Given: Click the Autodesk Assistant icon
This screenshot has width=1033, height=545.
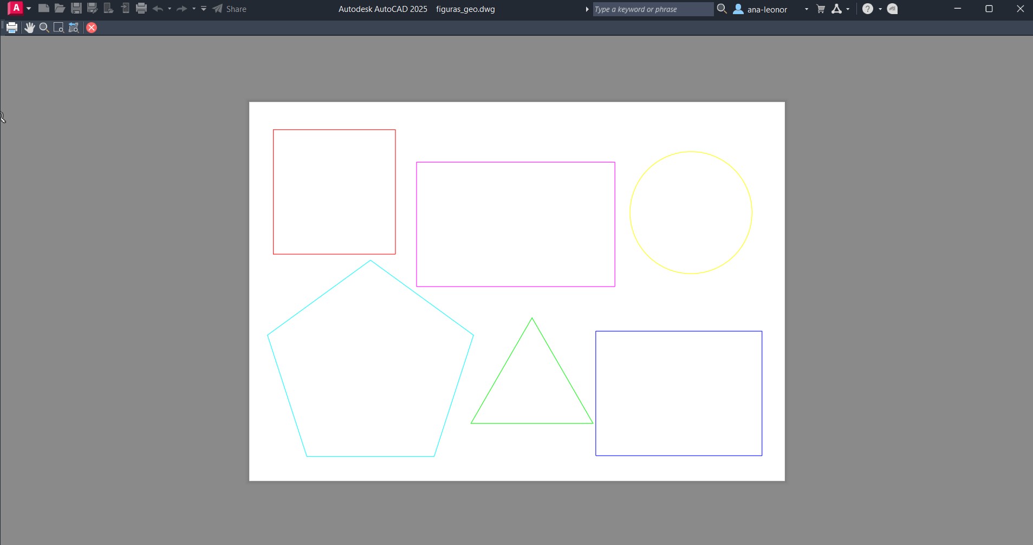Looking at the screenshot, I should point(893,9).
